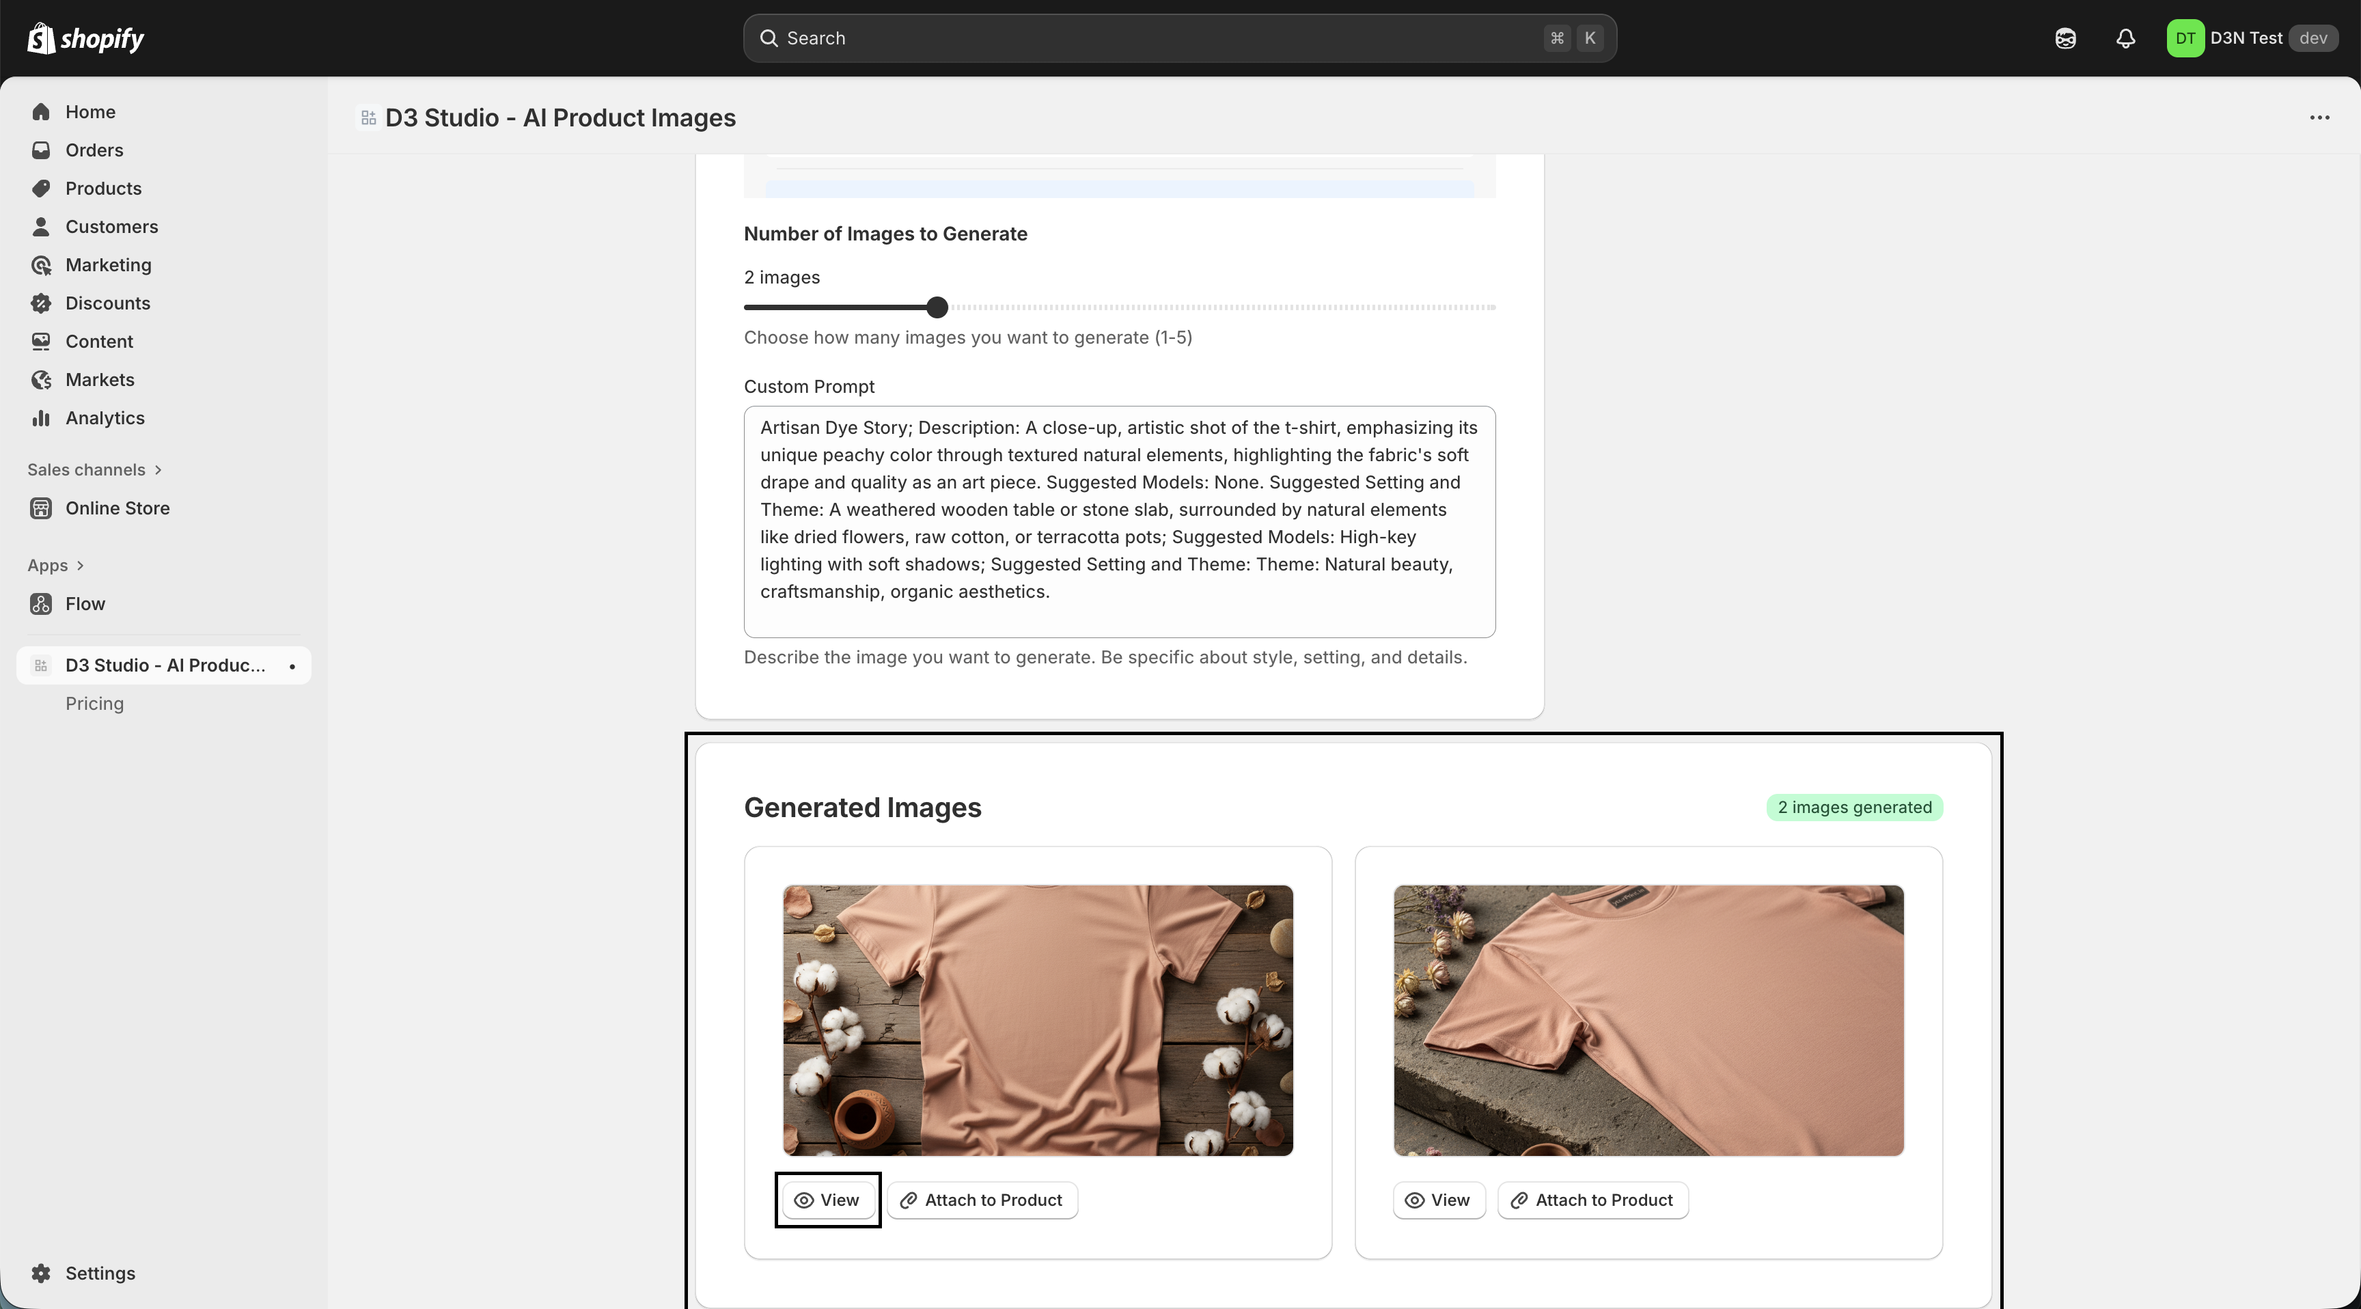The height and width of the screenshot is (1309, 2361).
Task: Click the Flow app icon
Action: [40, 604]
